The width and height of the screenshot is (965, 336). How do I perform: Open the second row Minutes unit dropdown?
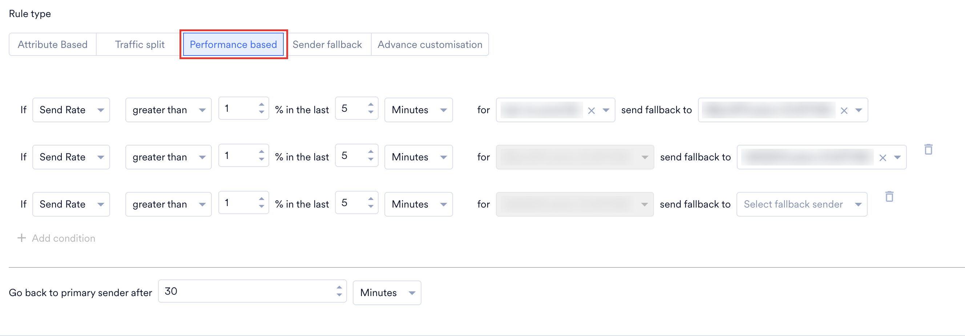419,157
